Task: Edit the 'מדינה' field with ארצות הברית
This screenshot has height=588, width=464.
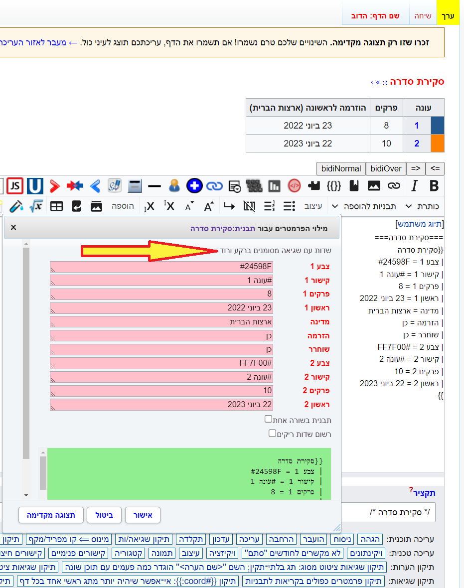Action: tap(161, 322)
